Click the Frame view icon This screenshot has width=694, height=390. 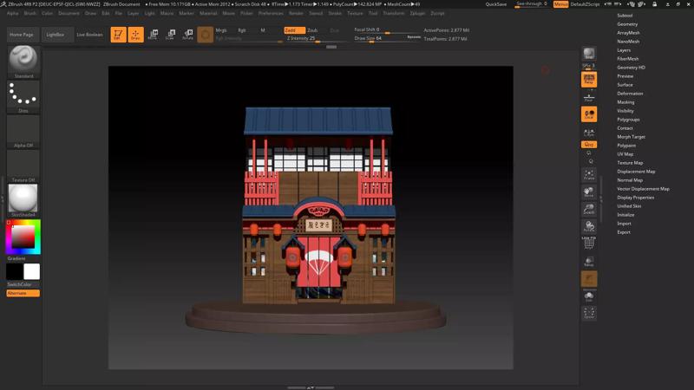(x=589, y=174)
